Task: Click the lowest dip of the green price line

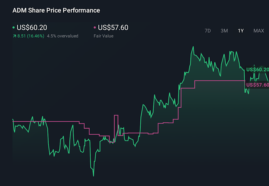Action: point(93,176)
